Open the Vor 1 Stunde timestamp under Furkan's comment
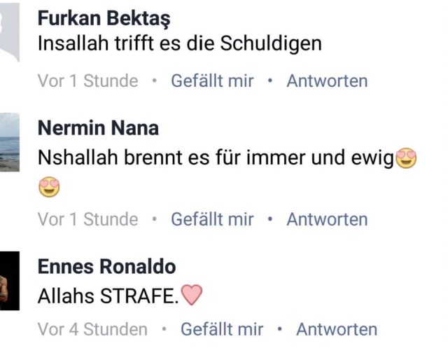 (x=88, y=81)
